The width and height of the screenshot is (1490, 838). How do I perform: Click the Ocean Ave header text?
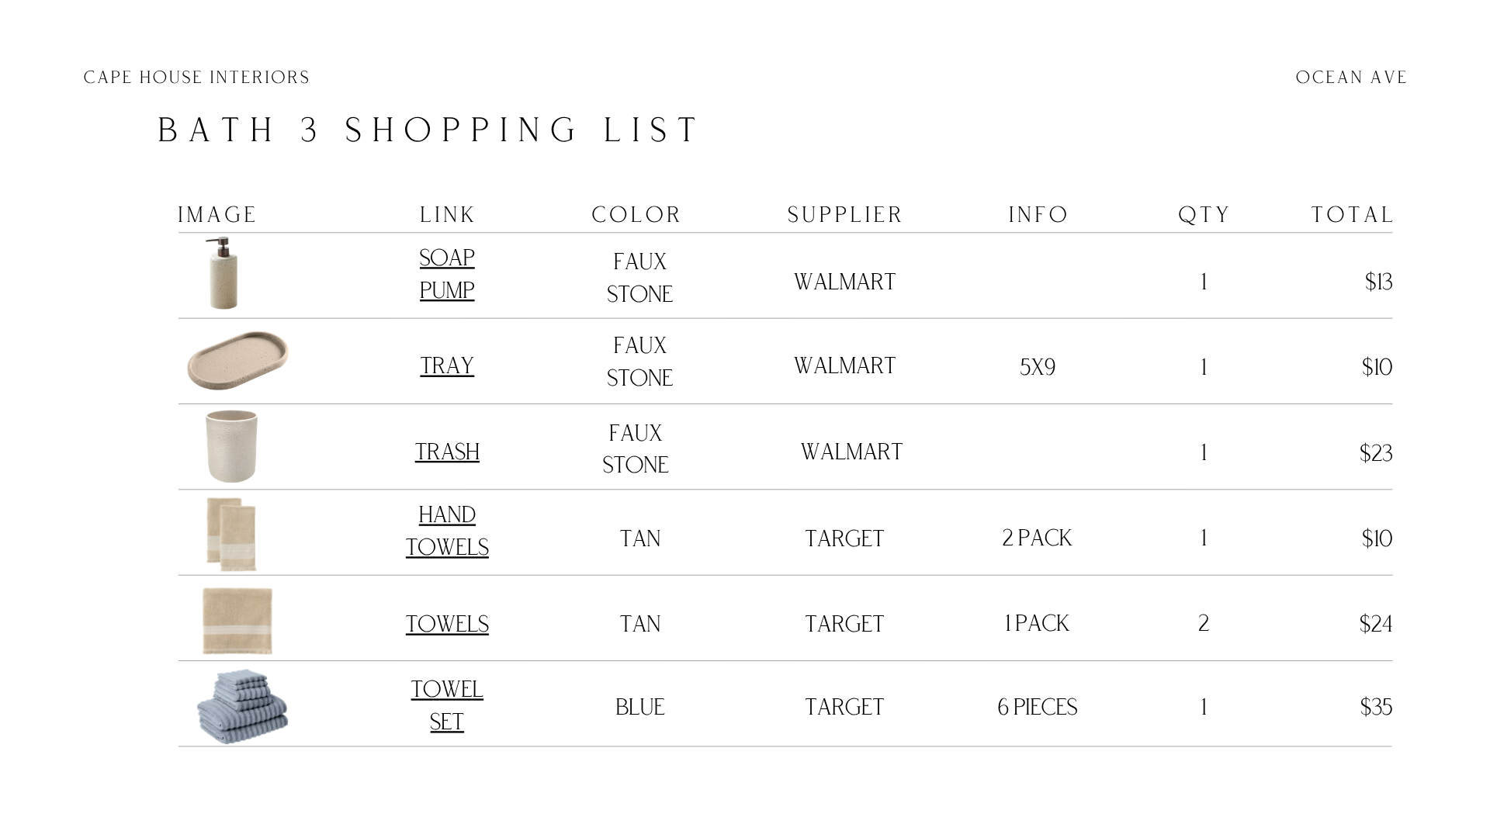[x=1351, y=78]
